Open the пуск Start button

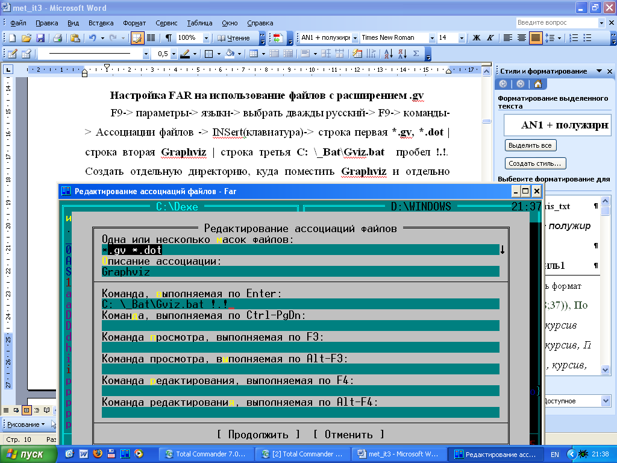28,455
